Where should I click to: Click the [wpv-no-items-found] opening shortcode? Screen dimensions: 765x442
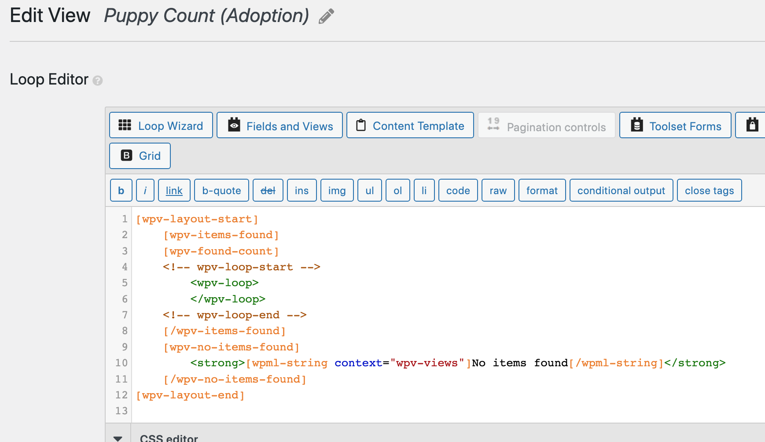click(232, 347)
